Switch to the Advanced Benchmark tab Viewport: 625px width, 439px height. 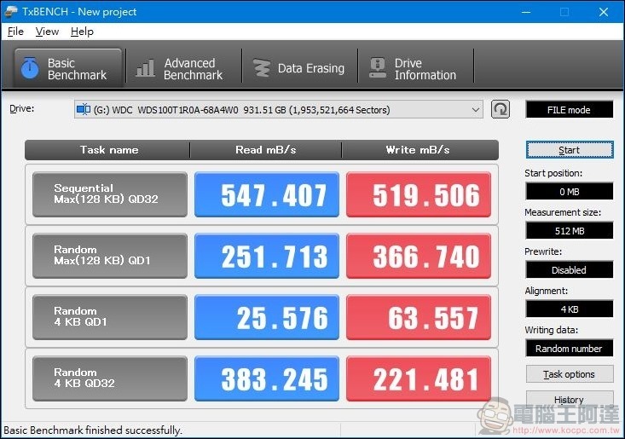pyautogui.click(x=183, y=68)
